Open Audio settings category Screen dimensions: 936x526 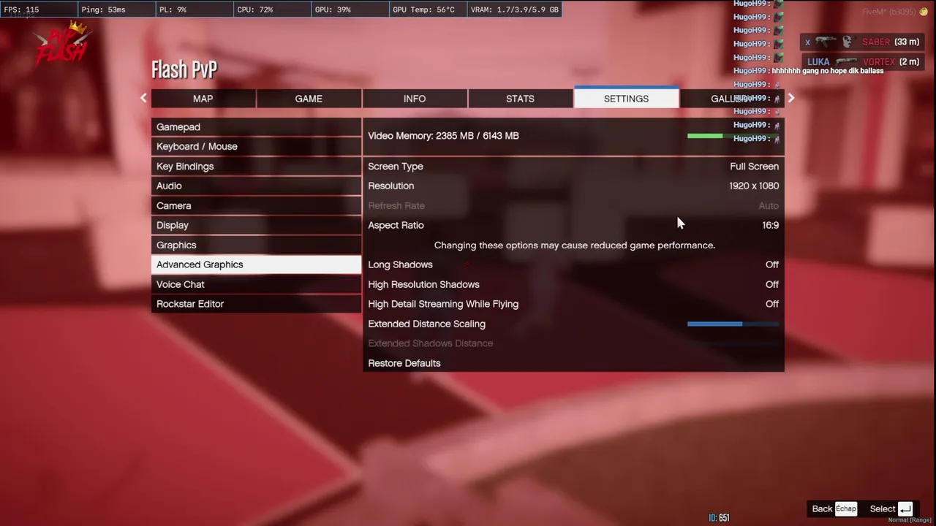tap(256, 186)
